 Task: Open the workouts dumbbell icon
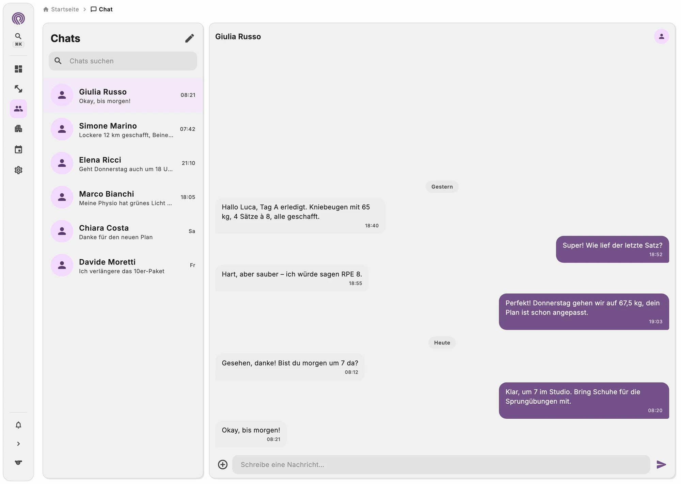click(18, 89)
